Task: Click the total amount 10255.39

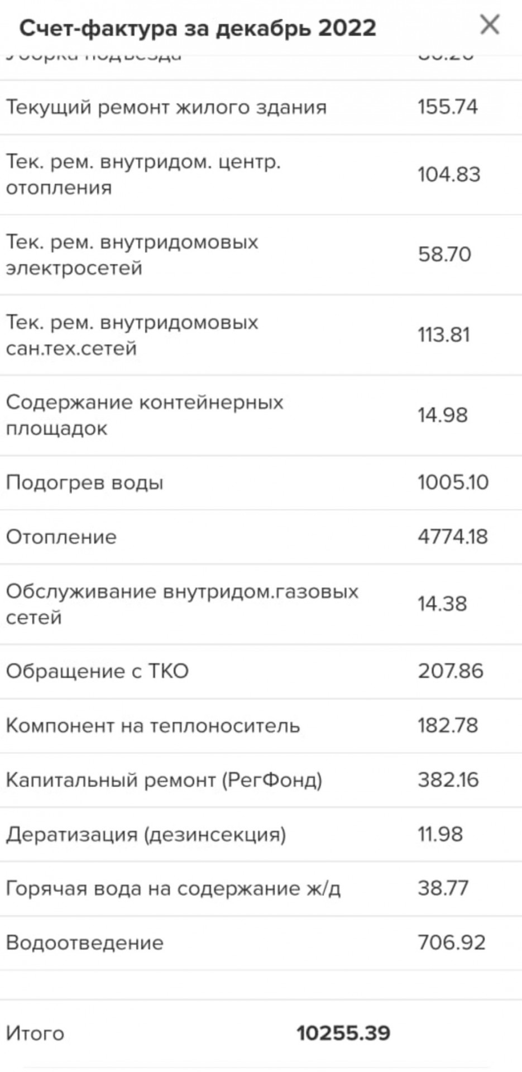Action: click(x=343, y=1033)
